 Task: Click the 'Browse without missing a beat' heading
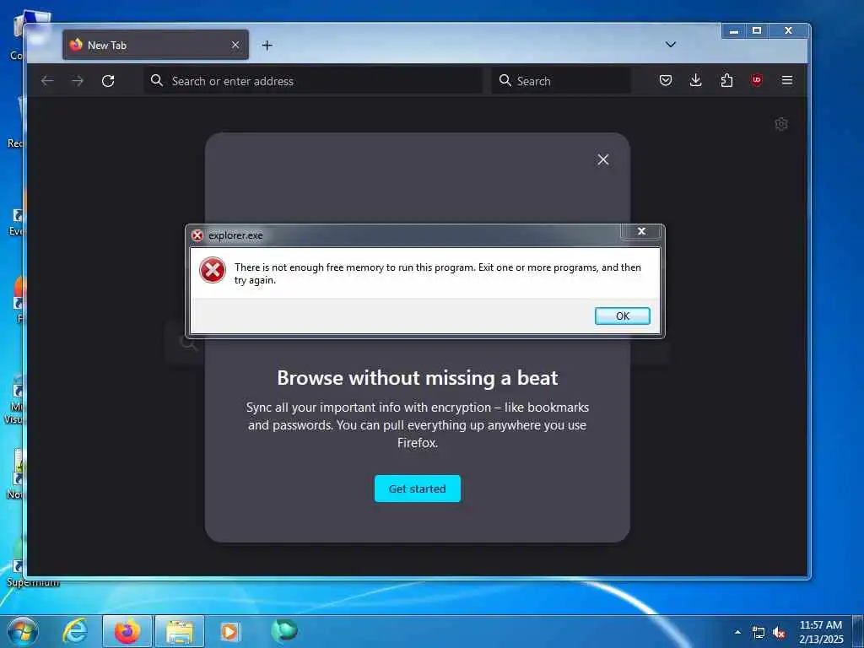[417, 378]
